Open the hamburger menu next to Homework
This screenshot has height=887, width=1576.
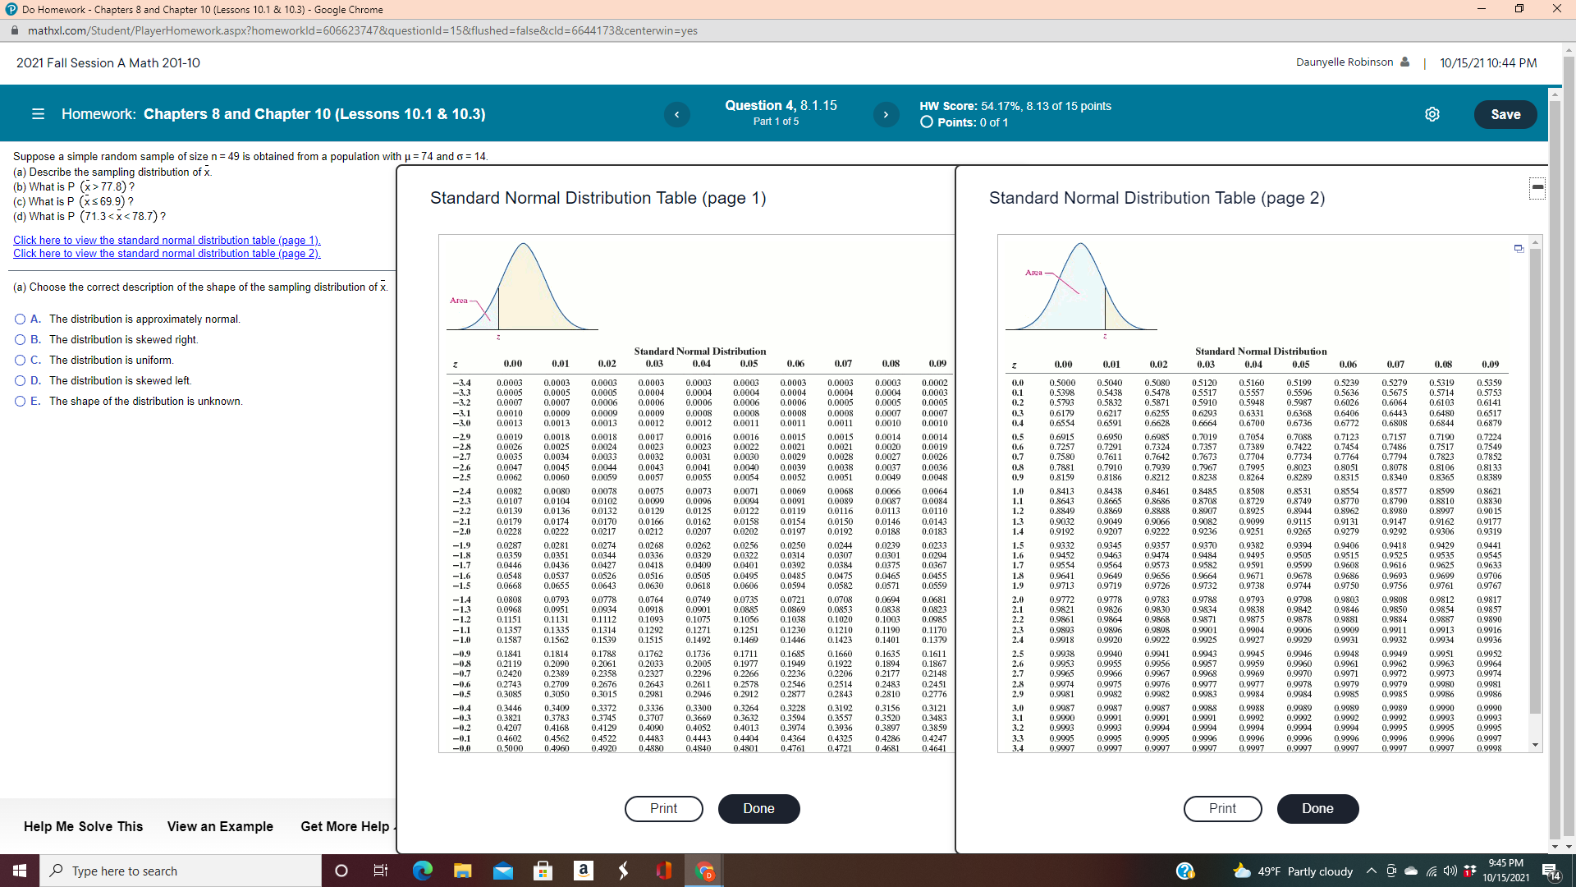(x=38, y=114)
